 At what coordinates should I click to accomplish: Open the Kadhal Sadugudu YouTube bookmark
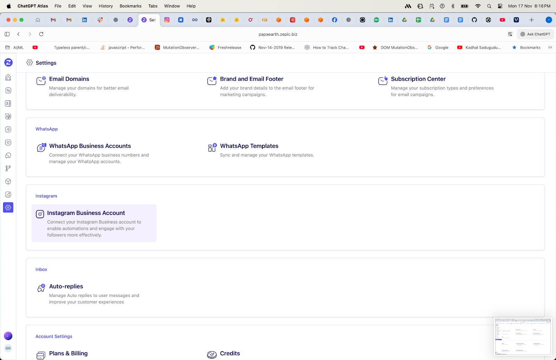coord(479,48)
